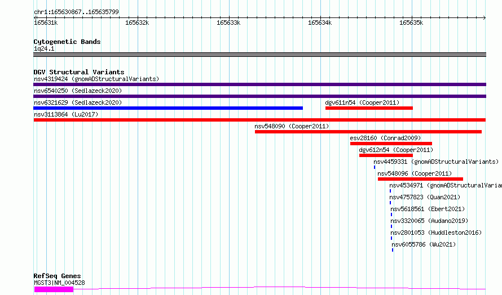502x295 pixels.
Task: Click the MGST3 magenta exon block
Action: tap(54, 289)
